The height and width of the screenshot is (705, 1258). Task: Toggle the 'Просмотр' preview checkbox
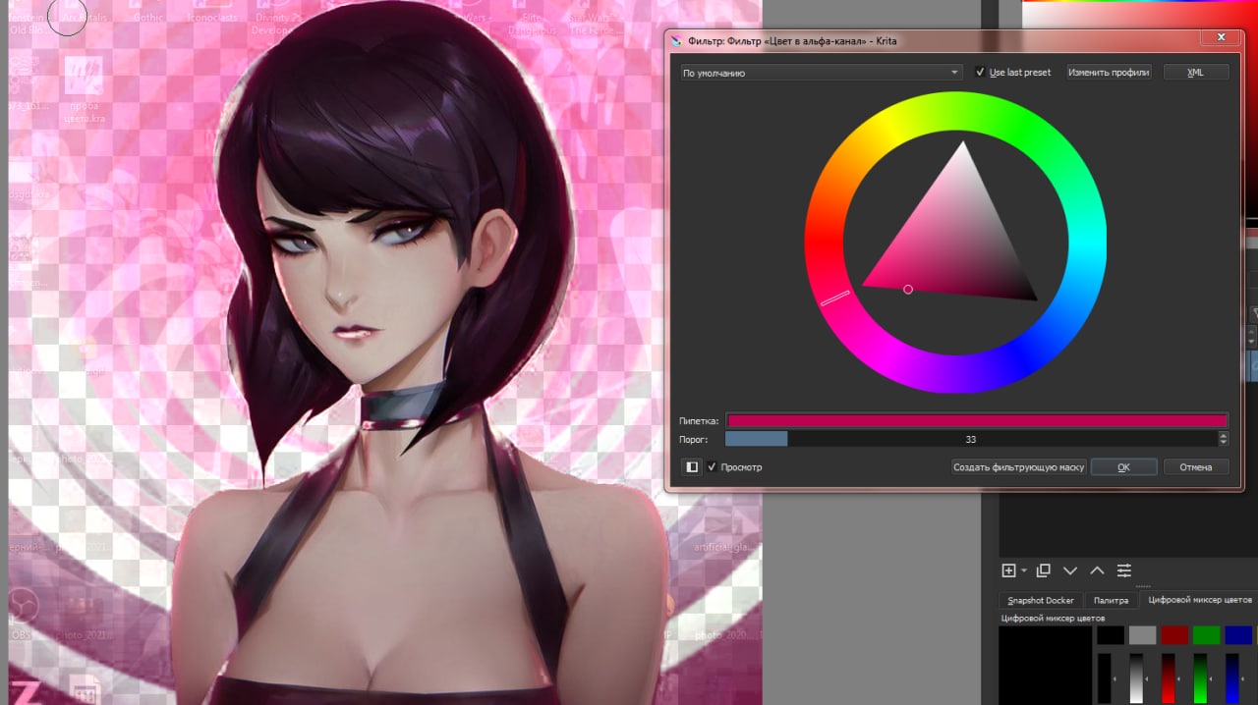[x=712, y=467]
